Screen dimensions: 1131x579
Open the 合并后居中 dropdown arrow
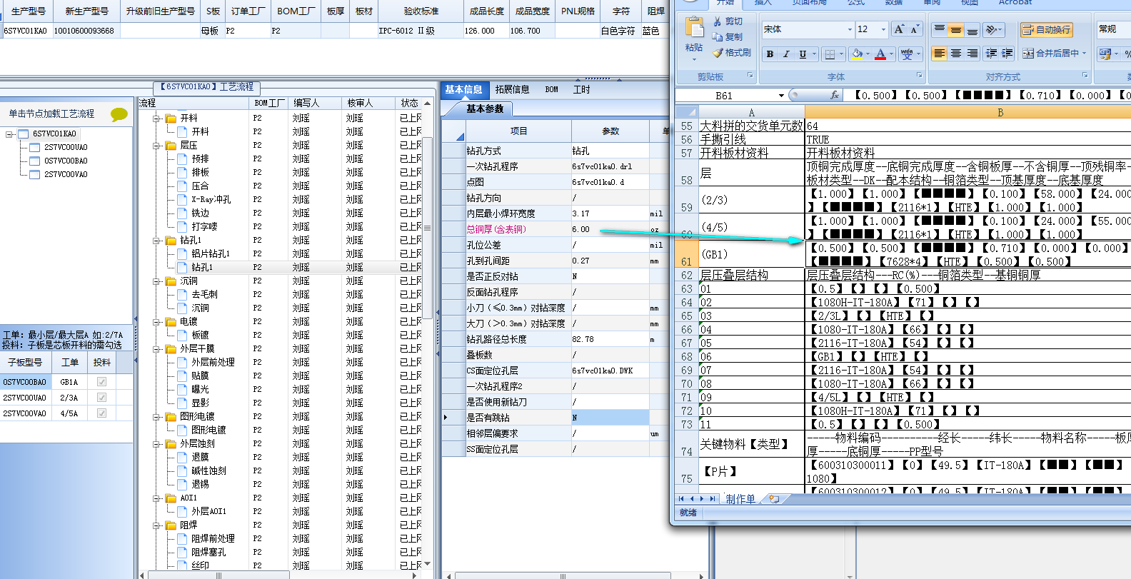[1085, 54]
